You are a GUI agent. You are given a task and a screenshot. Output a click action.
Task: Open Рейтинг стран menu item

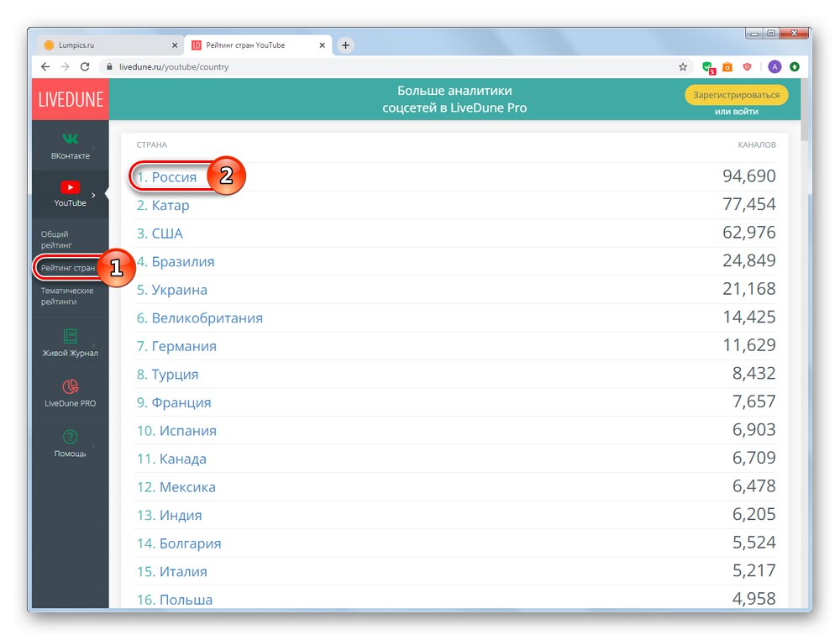68,268
